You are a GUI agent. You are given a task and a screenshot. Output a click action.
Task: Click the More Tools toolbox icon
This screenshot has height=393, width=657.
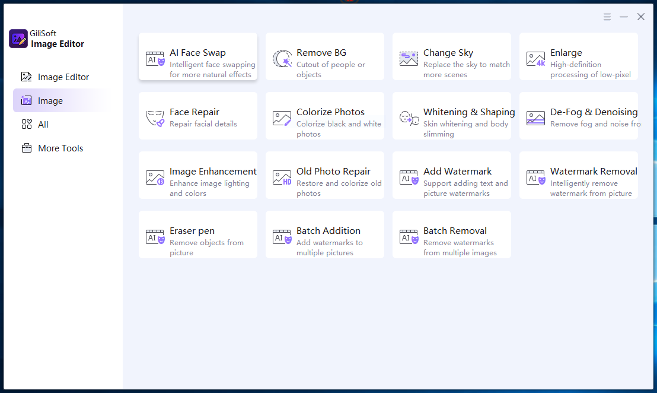point(27,148)
